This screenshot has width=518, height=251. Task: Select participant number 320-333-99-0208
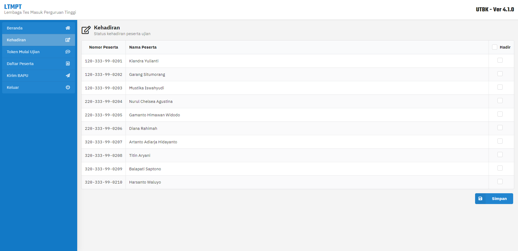point(104,155)
